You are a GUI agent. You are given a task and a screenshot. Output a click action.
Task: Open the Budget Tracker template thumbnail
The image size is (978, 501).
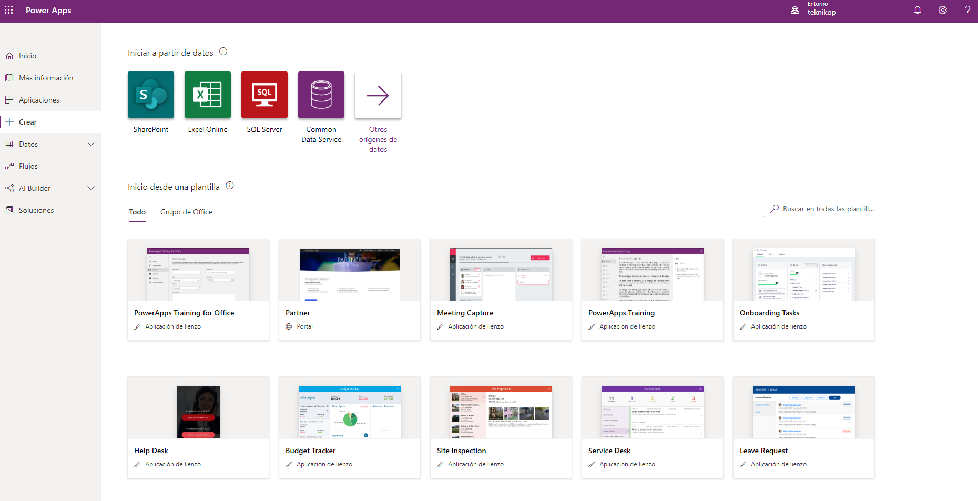(350, 412)
